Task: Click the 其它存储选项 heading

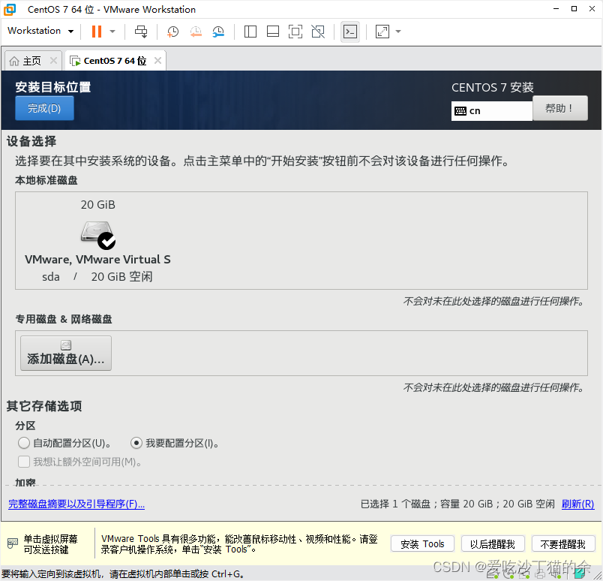Action: point(44,406)
